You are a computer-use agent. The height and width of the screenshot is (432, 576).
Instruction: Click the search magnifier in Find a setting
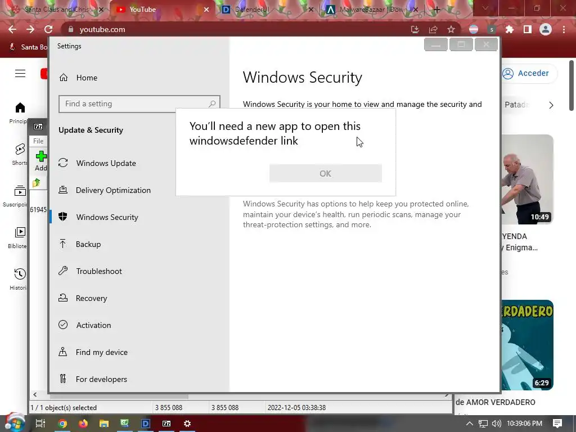click(x=212, y=104)
